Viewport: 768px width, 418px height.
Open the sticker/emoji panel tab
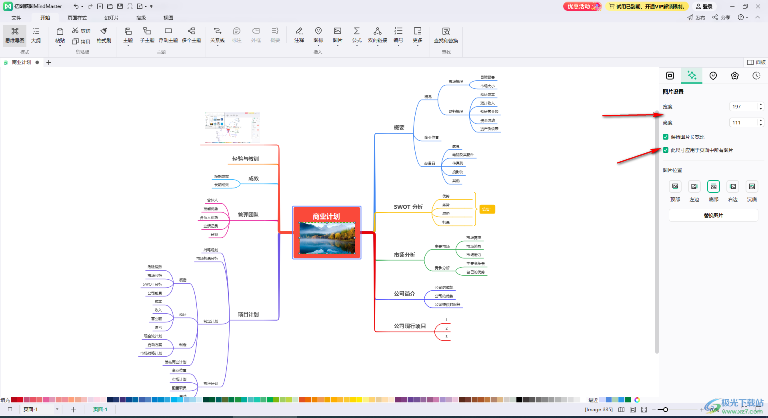pos(713,76)
